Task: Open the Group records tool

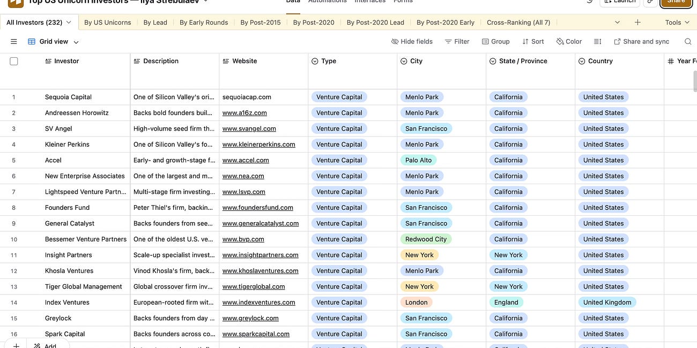Action: click(495, 41)
